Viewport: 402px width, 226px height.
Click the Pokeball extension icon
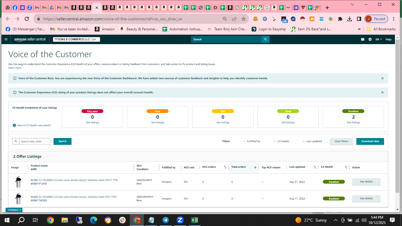point(302,19)
